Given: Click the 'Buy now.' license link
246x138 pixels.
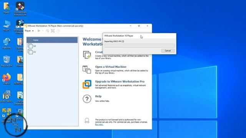Looking at the screenshot, I should pos(99,125).
